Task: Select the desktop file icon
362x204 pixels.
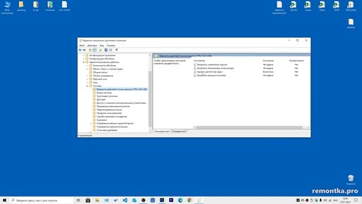Action: (351, 24)
